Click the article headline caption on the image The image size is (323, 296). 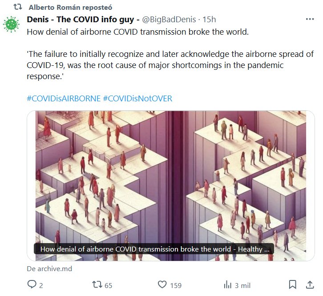tap(154, 249)
